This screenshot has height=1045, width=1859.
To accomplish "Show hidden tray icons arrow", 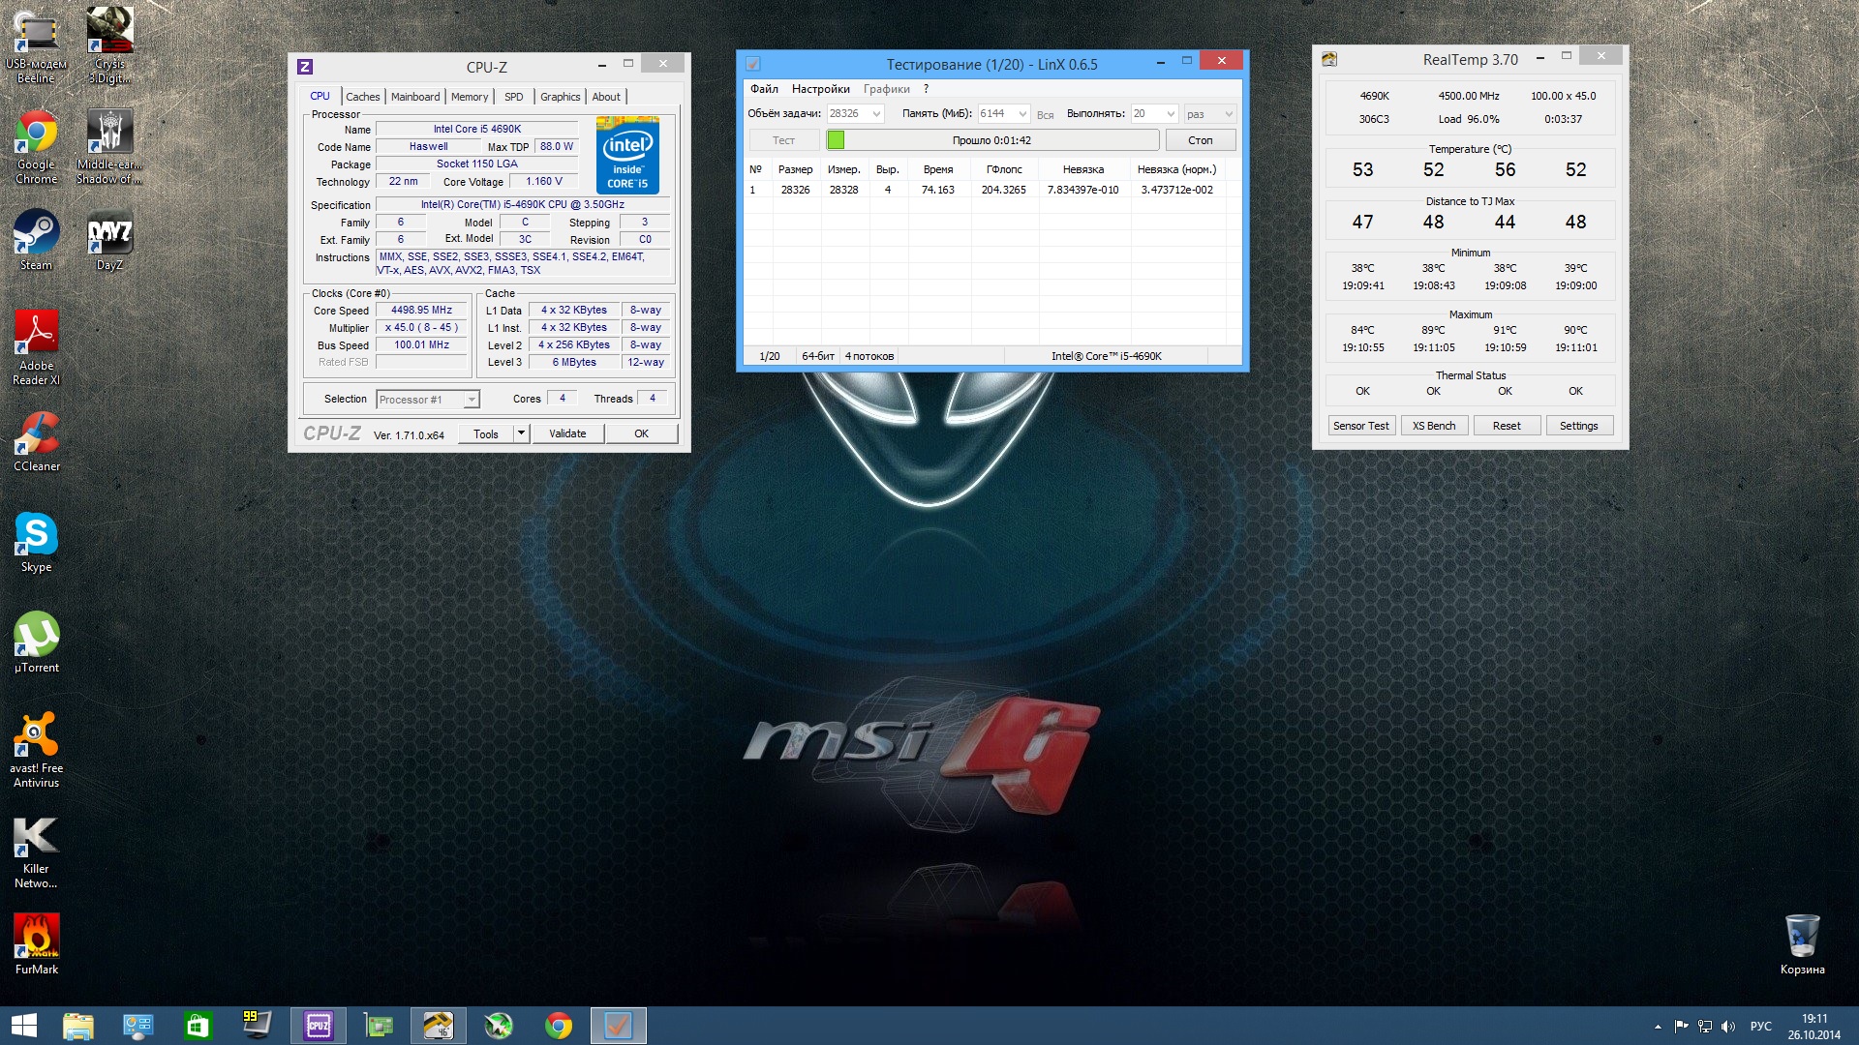I will [1658, 1027].
